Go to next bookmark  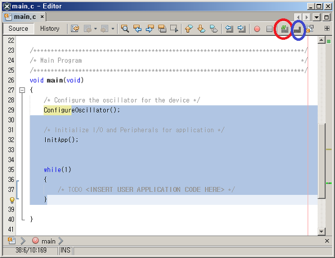pyautogui.click(x=201, y=29)
